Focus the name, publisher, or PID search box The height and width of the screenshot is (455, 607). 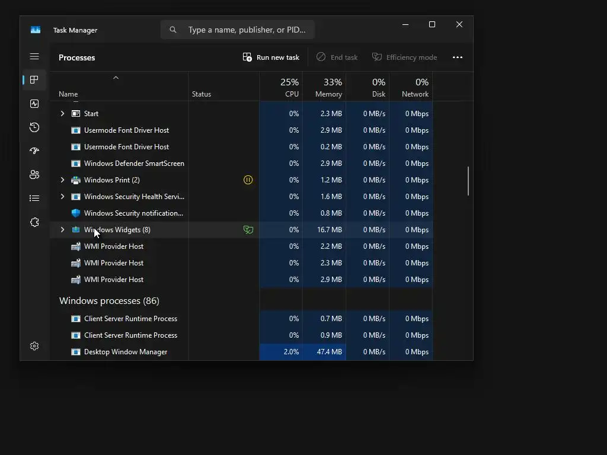[238, 30]
